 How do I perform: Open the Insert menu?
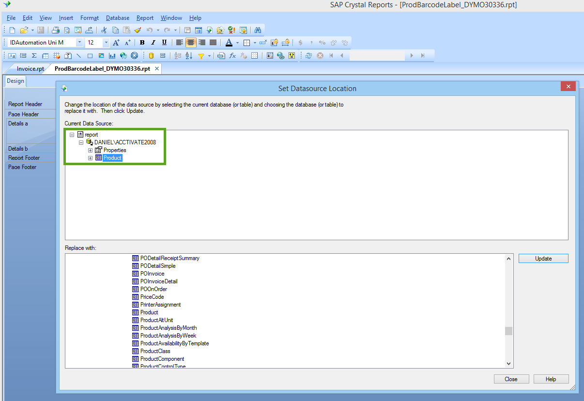[66, 18]
